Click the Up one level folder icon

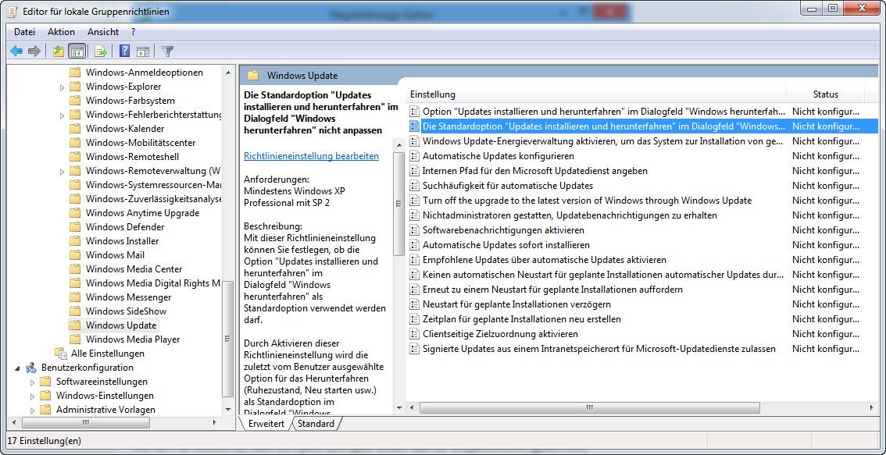[58, 52]
